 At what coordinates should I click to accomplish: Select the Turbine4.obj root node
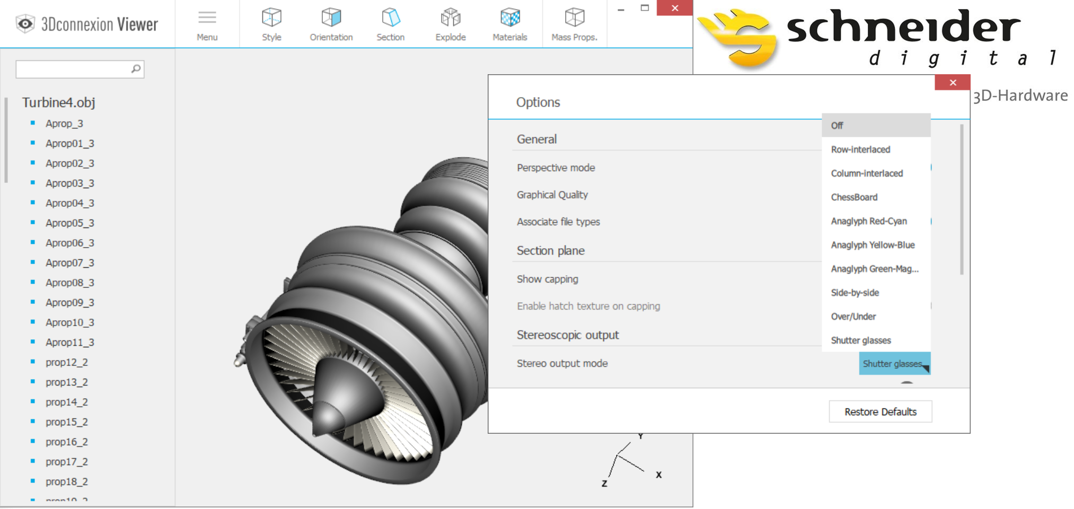pyautogui.click(x=58, y=102)
